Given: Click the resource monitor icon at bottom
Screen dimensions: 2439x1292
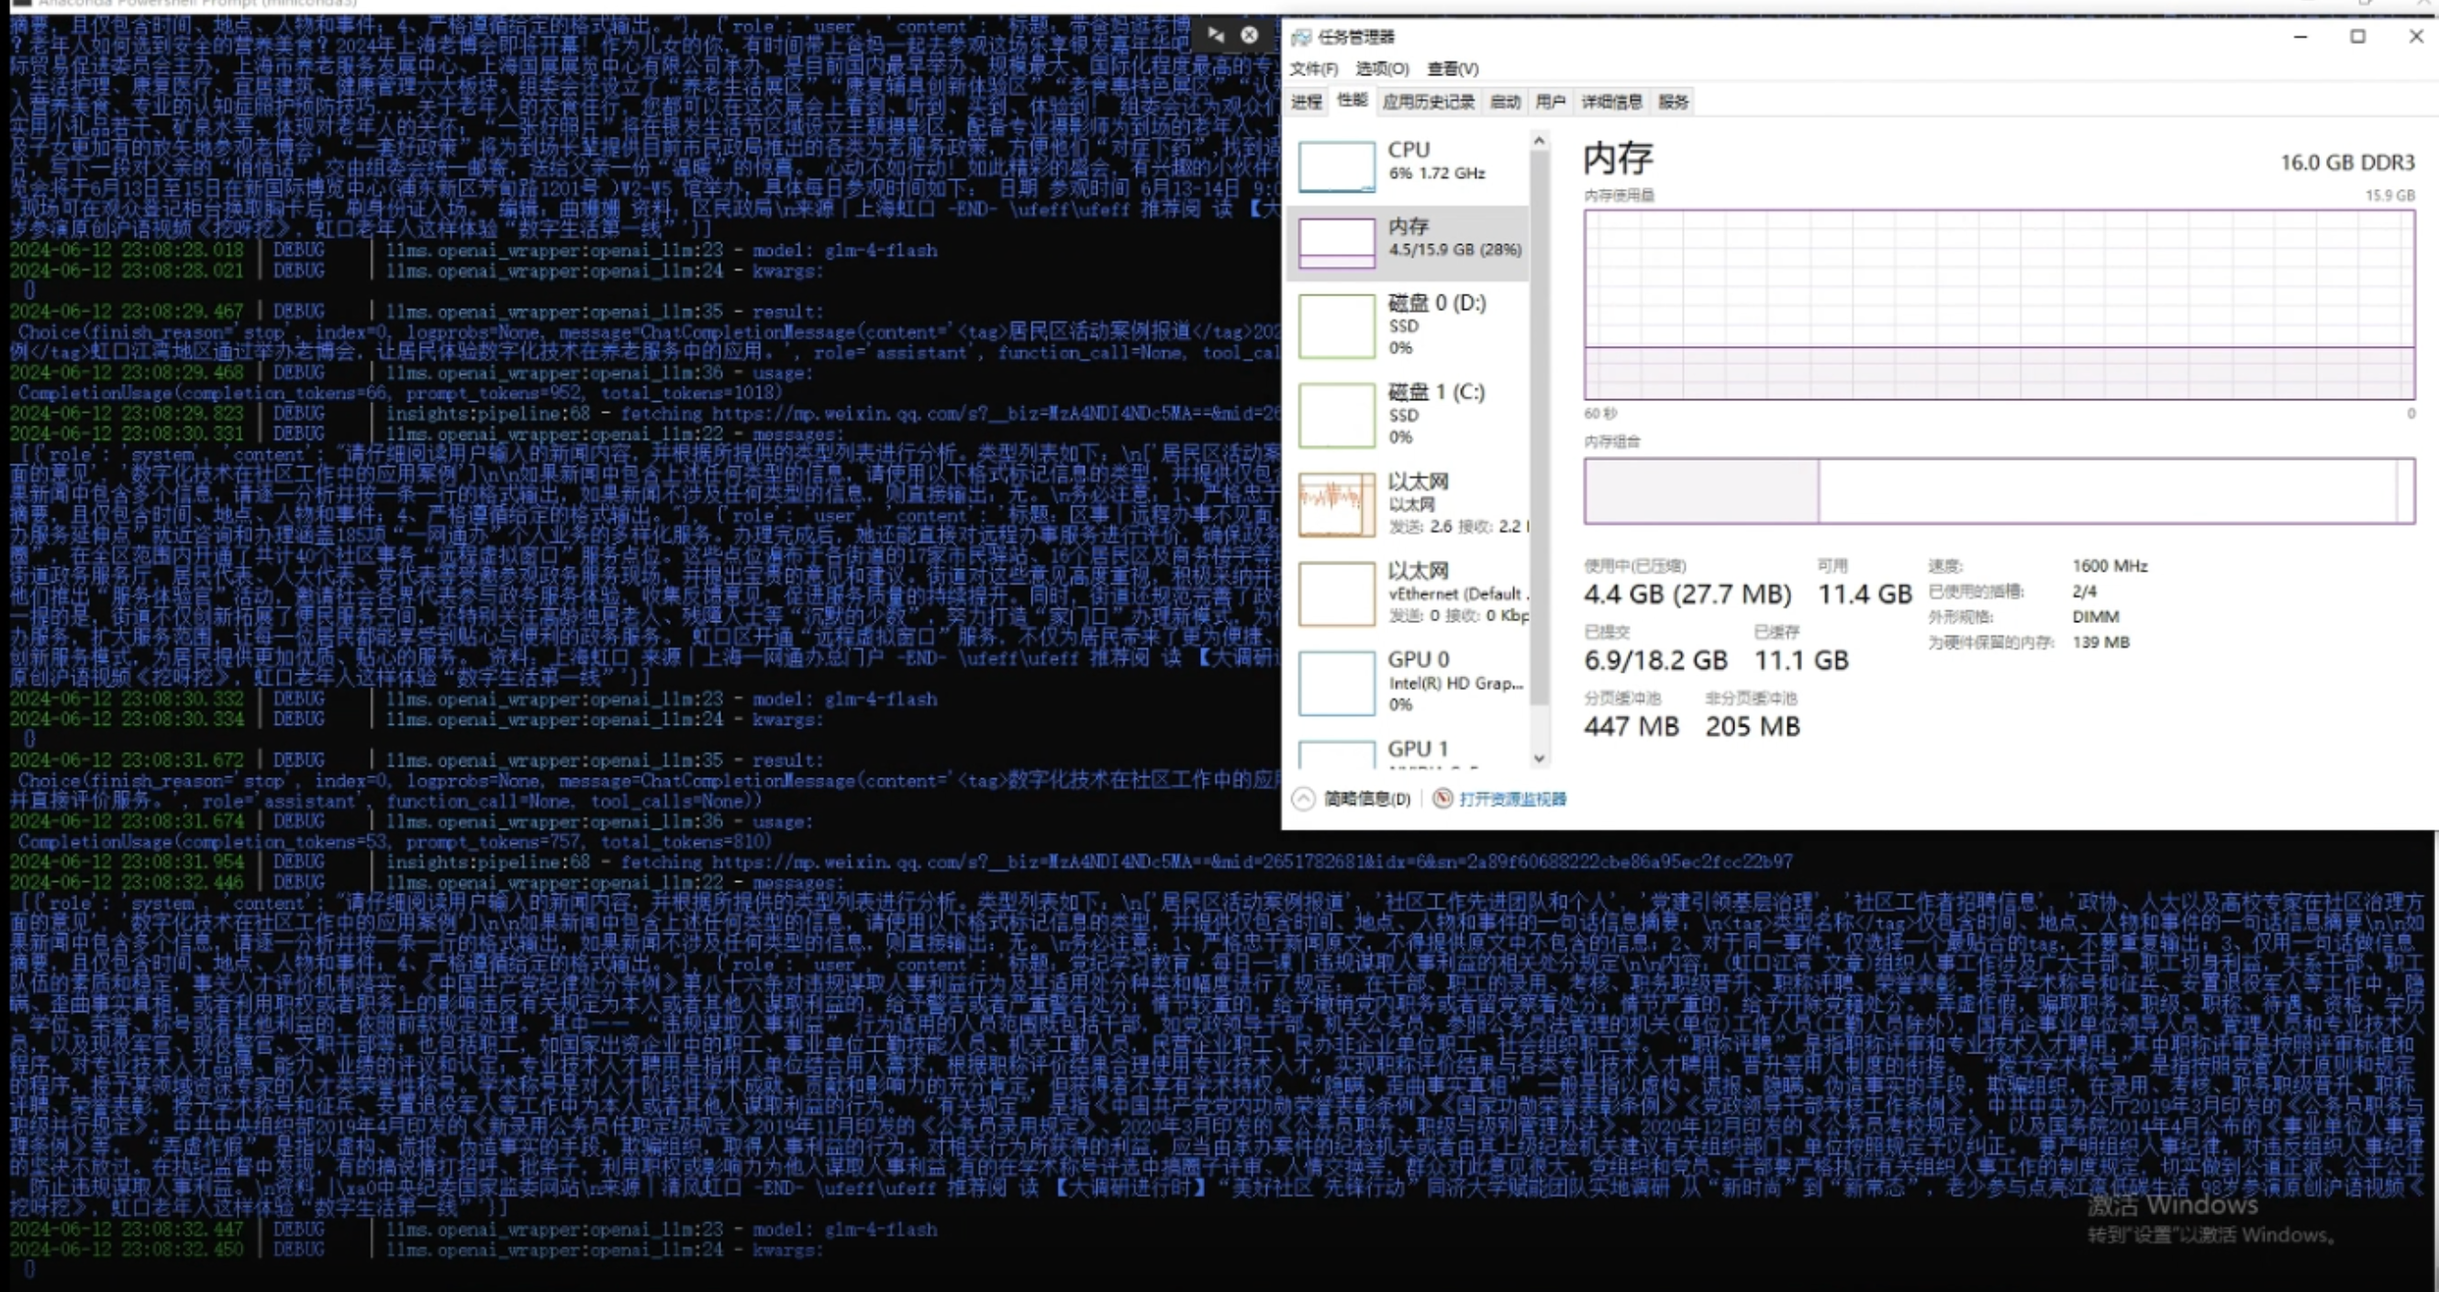Looking at the screenshot, I should click(1442, 799).
